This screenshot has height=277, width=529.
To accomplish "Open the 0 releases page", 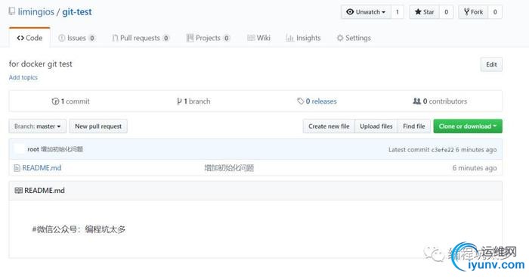I will 317,101.
